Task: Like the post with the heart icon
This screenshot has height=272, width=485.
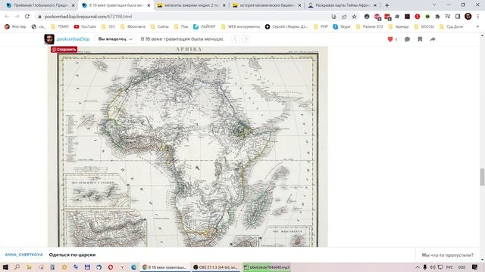Action: click(390, 39)
